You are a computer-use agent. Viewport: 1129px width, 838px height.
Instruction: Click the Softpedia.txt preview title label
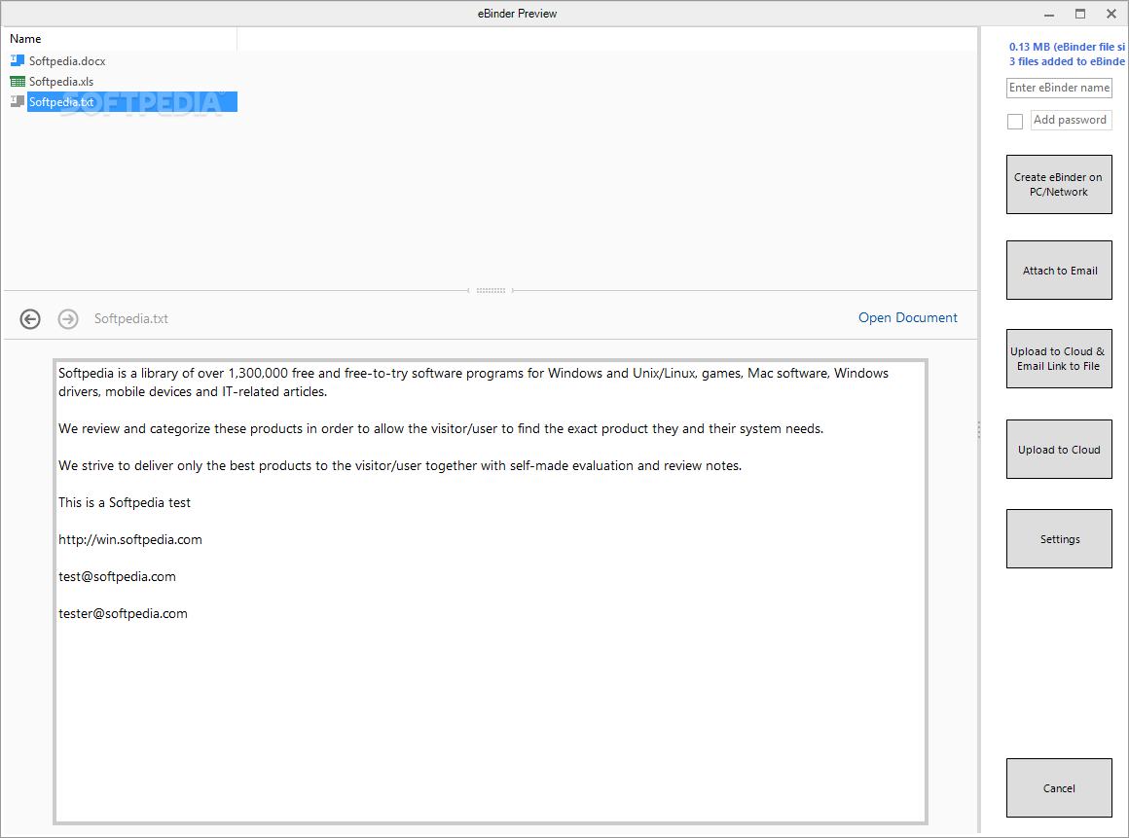pyautogui.click(x=131, y=318)
